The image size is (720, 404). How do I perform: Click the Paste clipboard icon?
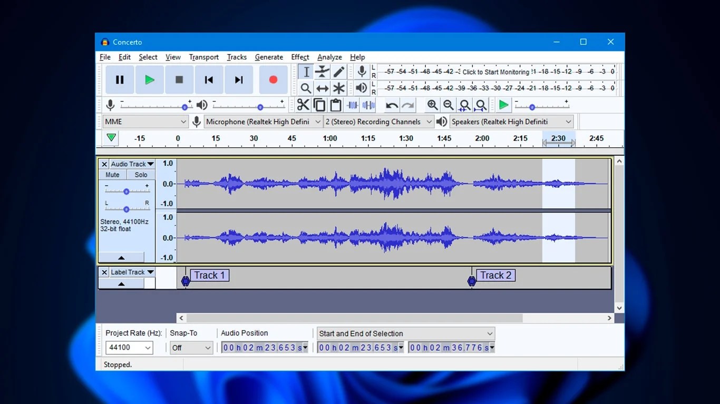(x=336, y=105)
